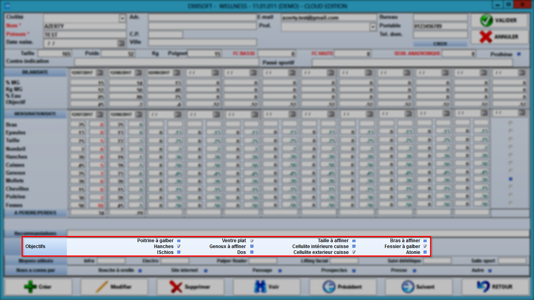The height and width of the screenshot is (300, 534).
Task: Go to Suivant record
Action: pos(419,287)
